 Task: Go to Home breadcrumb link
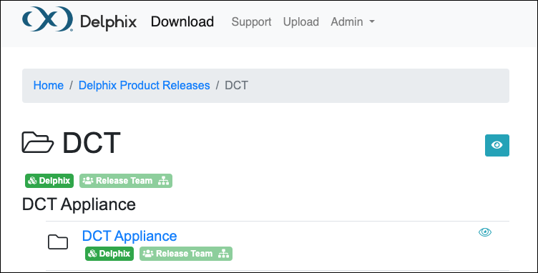pos(49,85)
